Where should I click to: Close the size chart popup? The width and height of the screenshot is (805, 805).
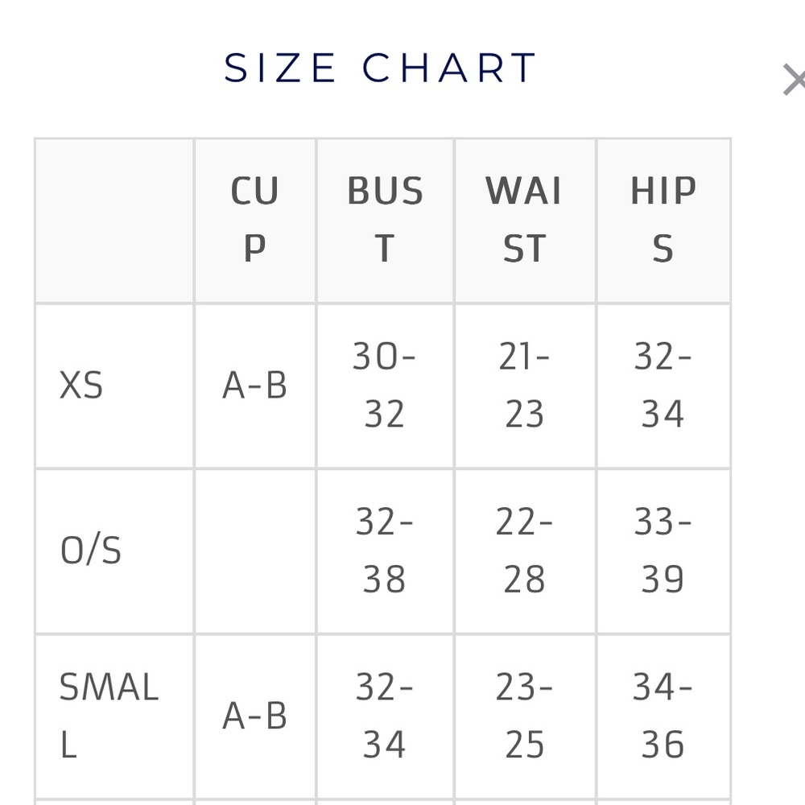pyautogui.click(x=794, y=80)
